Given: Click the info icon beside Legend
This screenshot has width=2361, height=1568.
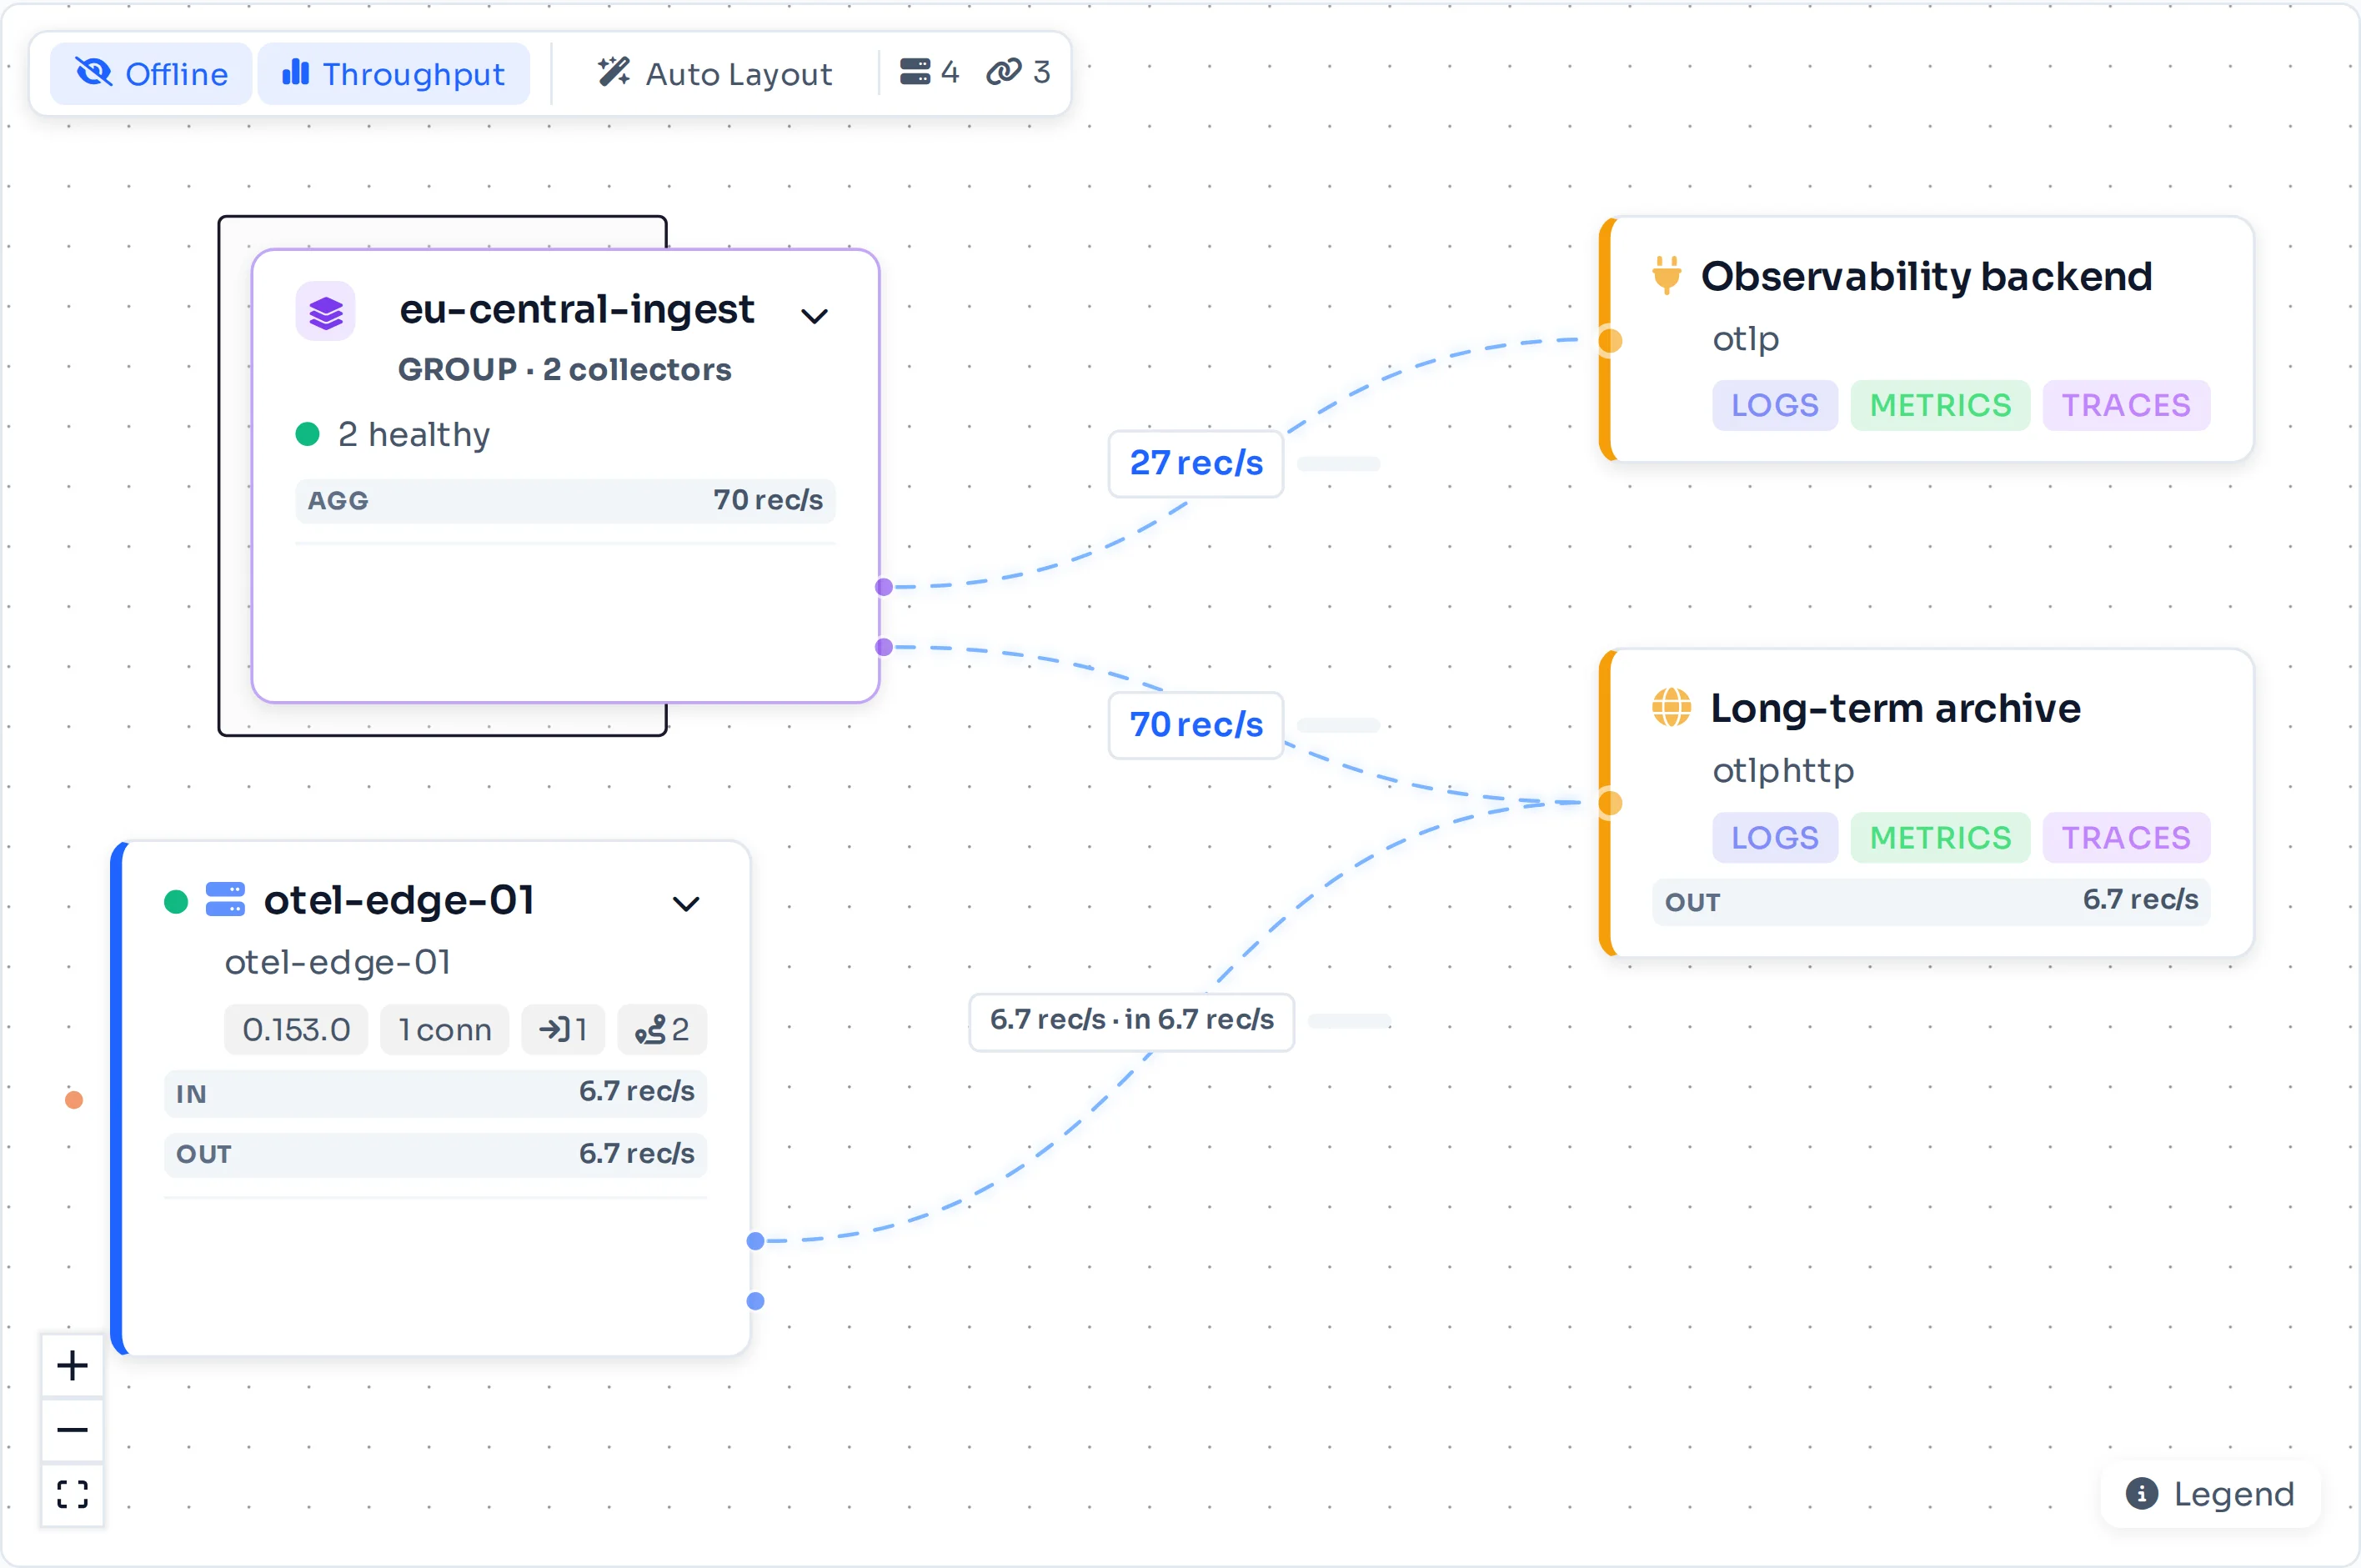Looking at the screenshot, I should coord(2141,1494).
